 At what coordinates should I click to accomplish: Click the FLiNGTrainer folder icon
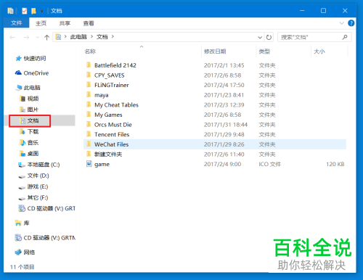coord(89,85)
